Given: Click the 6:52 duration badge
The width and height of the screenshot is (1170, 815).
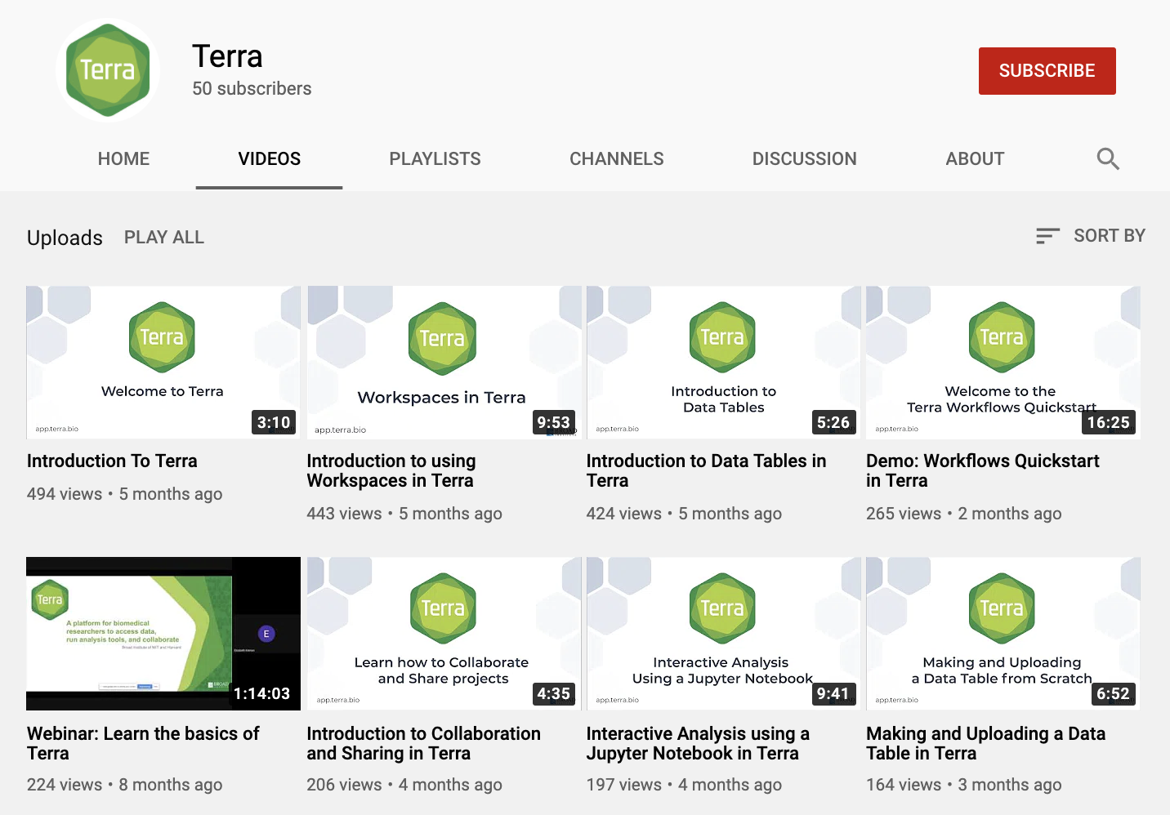Looking at the screenshot, I should 1113,693.
